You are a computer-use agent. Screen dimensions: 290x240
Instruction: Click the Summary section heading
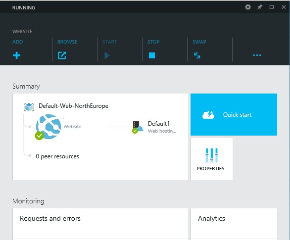(26, 86)
